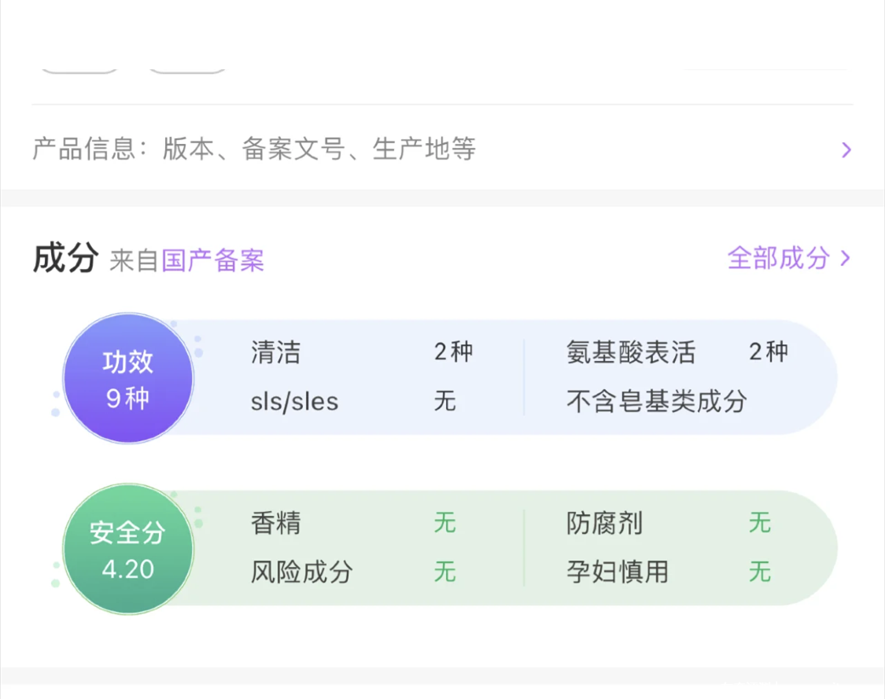Tap the second partially hidden pill button at top
885x699 pixels.
coord(187,68)
